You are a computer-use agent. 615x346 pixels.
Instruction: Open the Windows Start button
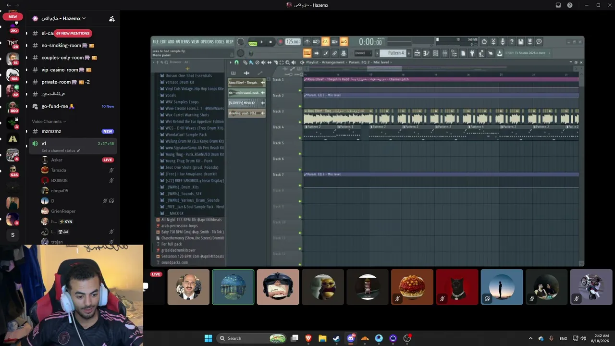tap(208, 338)
